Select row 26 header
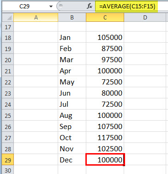168x174 pixels. [8, 127]
